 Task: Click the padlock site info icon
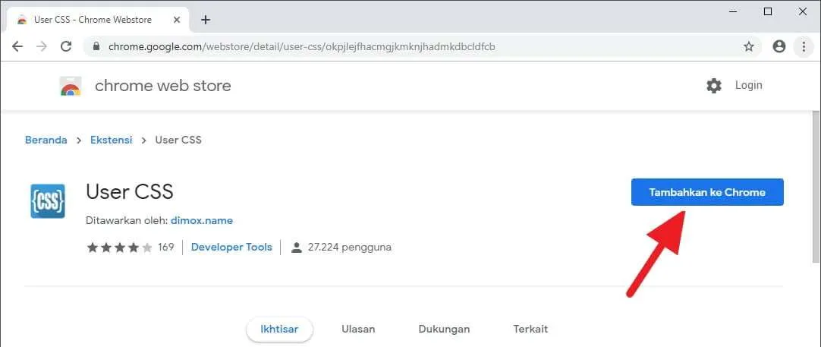click(x=96, y=46)
